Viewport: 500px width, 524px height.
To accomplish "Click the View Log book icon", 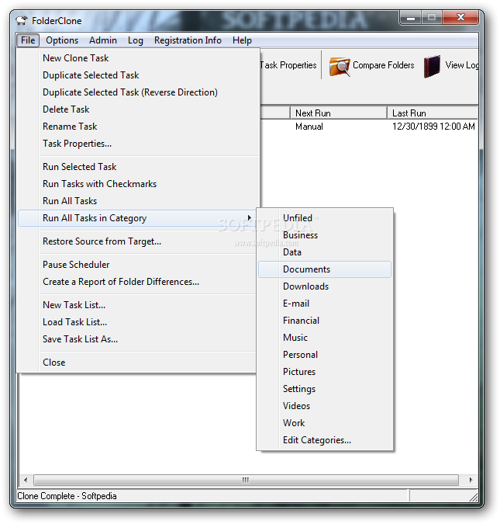I will click(432, 66).
